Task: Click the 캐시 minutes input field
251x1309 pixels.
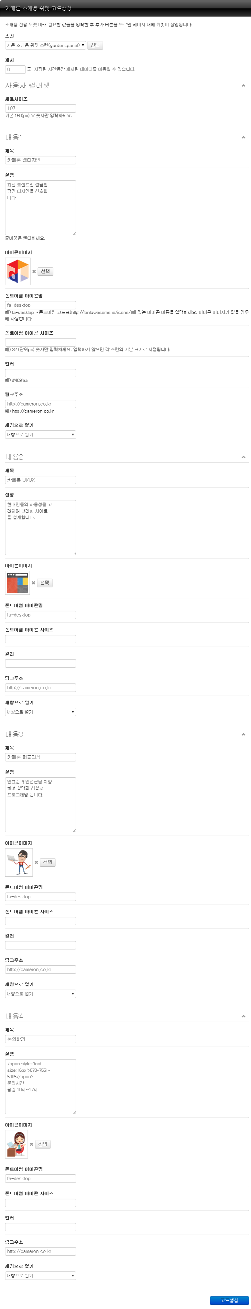Action: tap(15, 70)
